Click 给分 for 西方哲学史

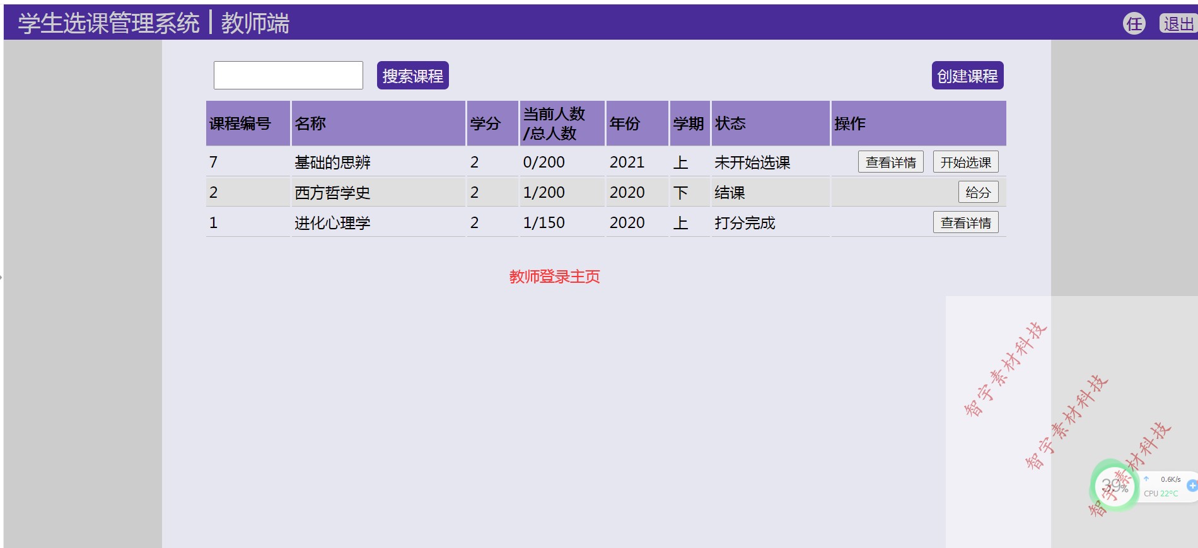point(978,192)
